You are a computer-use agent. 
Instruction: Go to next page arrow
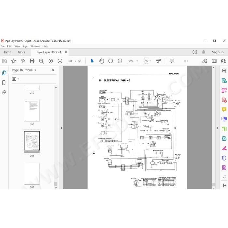[60, 61]
